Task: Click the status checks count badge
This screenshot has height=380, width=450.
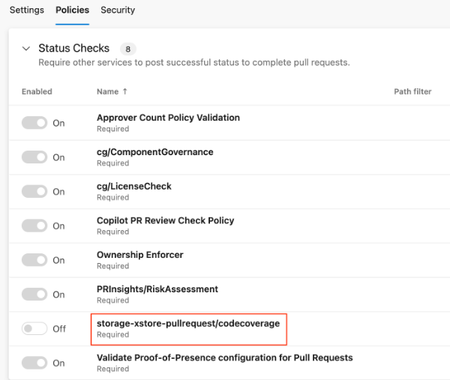Action: [x=128, y=49]
